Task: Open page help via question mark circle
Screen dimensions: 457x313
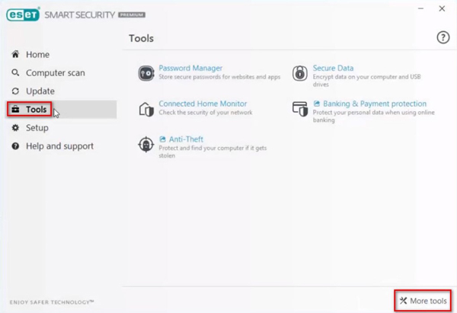Action: 443,37
